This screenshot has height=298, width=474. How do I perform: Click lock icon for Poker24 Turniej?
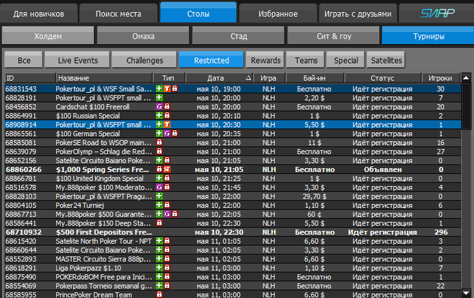point(167,205)
